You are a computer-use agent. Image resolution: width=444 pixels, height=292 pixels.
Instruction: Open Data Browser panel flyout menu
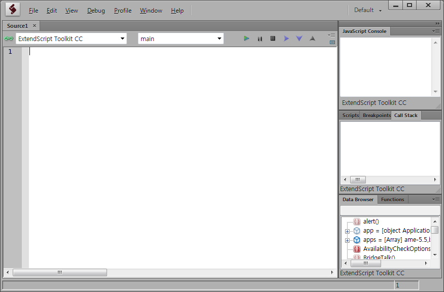point(436,199)
